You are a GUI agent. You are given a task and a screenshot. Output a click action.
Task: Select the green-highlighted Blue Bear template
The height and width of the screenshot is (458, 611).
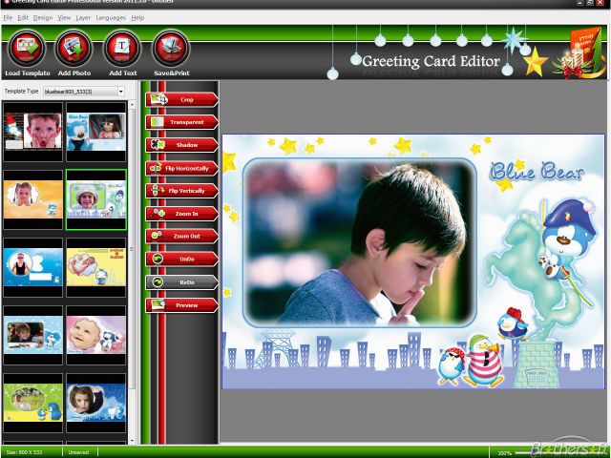click(x=95, y=199)
